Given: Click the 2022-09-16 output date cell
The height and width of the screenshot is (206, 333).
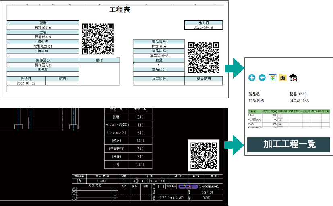Looking at the screenshot, I should (x=203, y=27).
